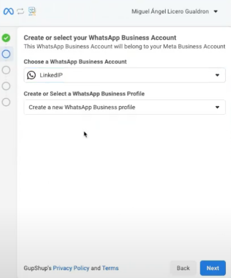Click the arrow on the LinkedIP selector

point(217,75)
